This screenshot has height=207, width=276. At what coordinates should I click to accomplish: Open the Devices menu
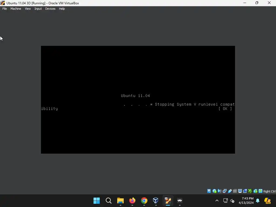[50, 9]
